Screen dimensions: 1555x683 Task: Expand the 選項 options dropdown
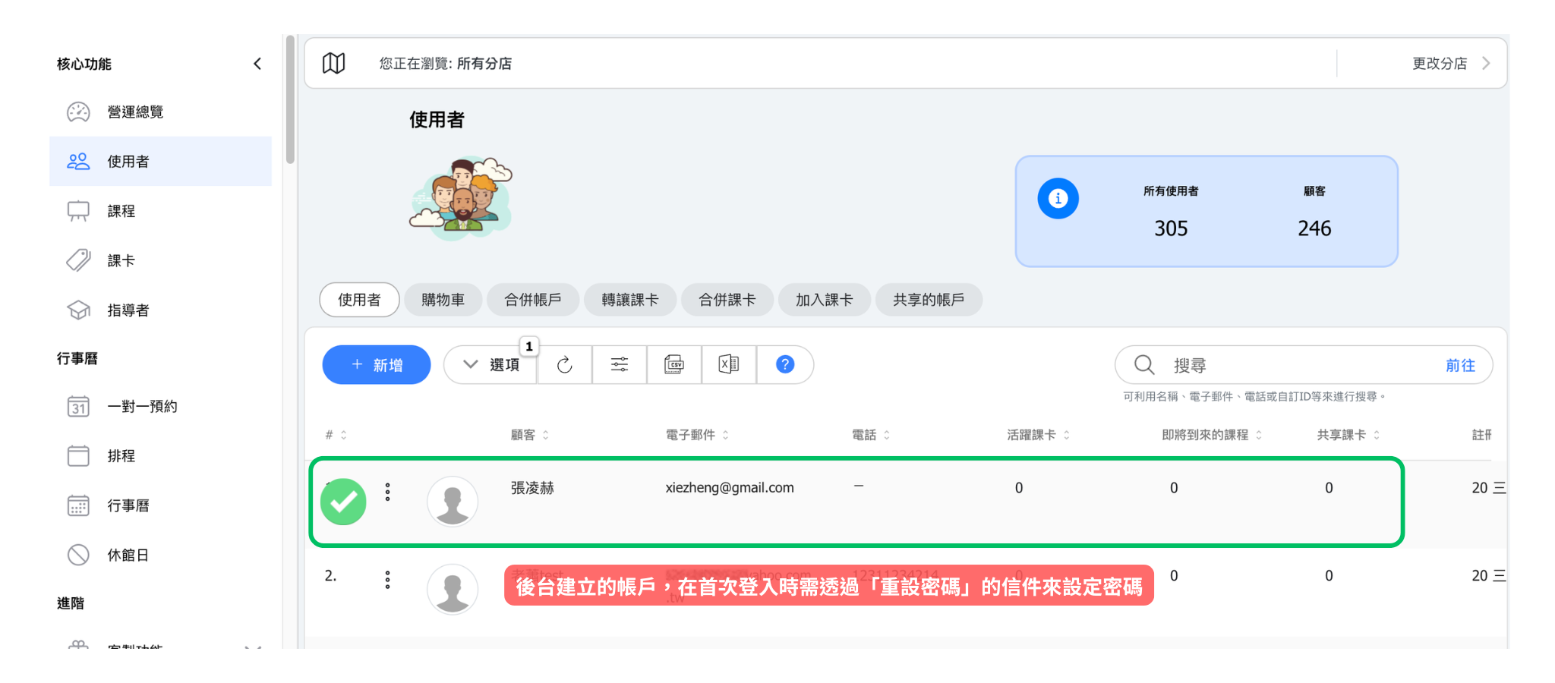point(491,365)
